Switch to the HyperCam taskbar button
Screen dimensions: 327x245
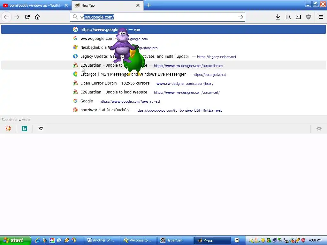[175, 240]
